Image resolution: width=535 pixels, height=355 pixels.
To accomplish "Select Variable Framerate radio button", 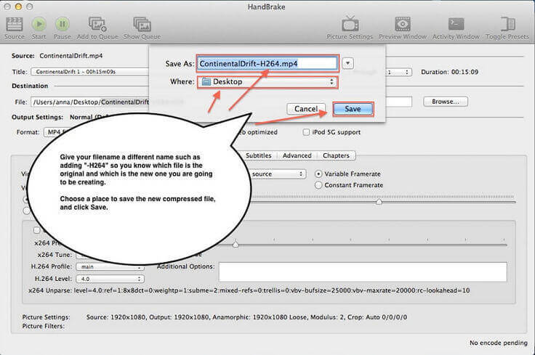I will (x=318, y=174).
